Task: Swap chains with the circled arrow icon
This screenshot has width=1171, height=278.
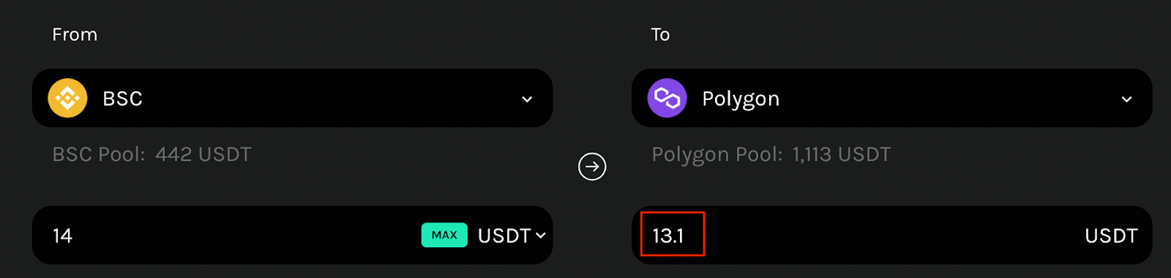Action: 592,166
